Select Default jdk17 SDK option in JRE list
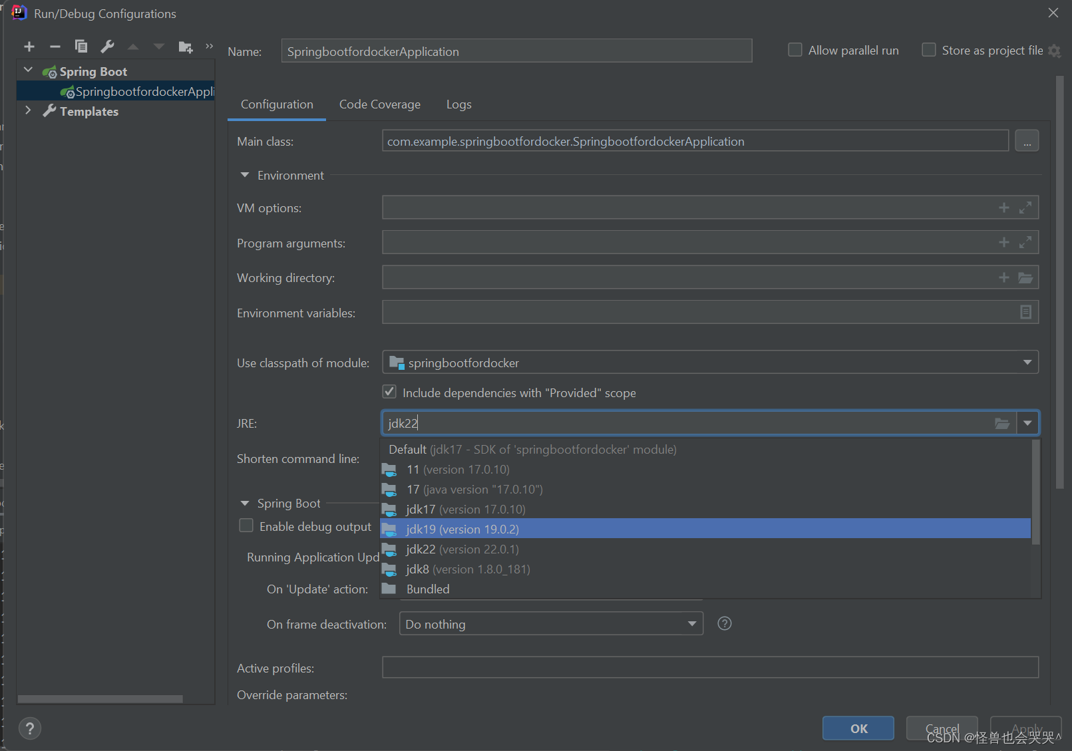The height and width of the screenshot is (751, 1072). [705, 450]
